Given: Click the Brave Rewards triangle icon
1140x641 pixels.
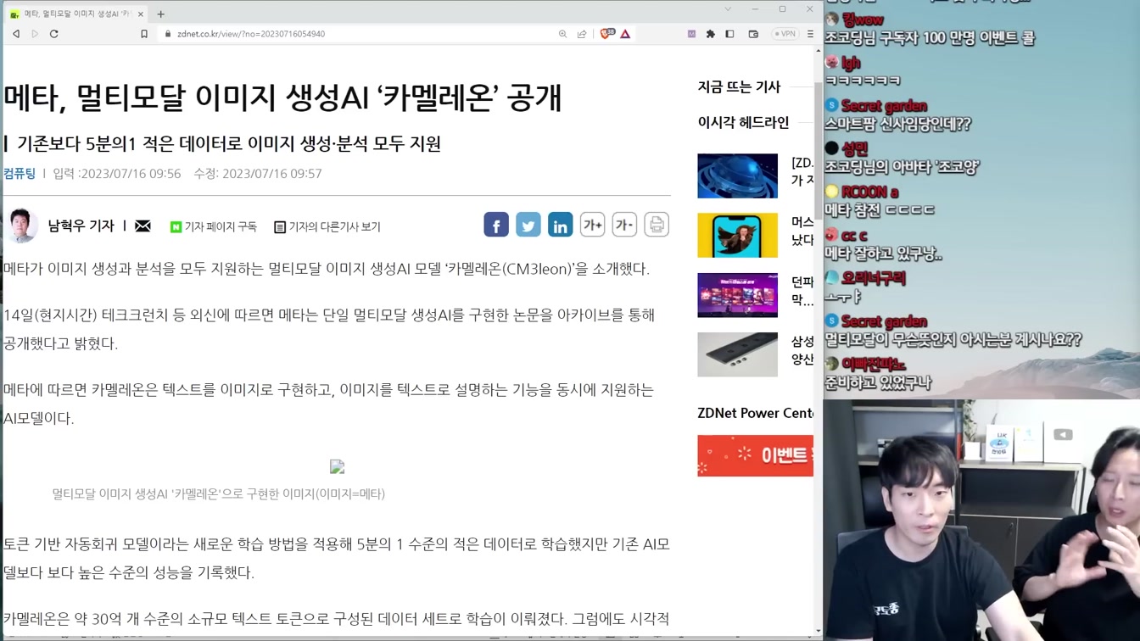Looking at the screenshot, I should (625, 34).
